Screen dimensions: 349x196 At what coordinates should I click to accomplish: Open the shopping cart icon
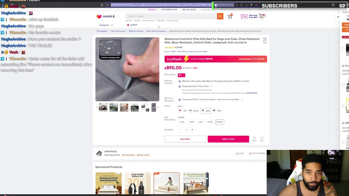230,17
